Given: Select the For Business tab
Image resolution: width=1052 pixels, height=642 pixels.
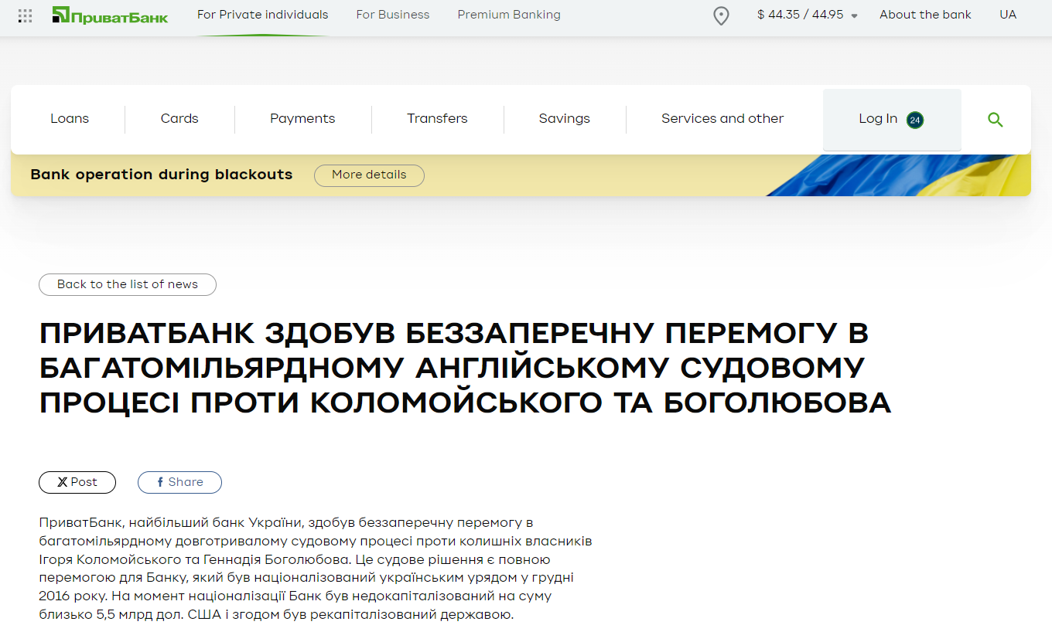Looking at the screenshot, I should (393, 15).
